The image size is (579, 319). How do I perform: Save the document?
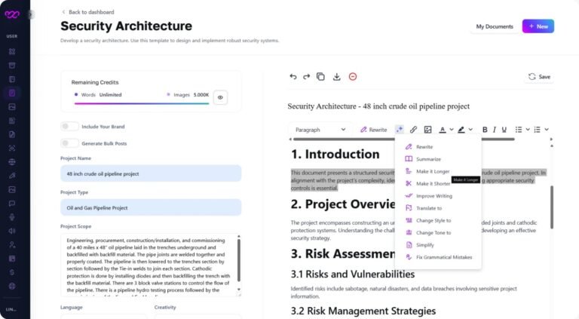540,77
